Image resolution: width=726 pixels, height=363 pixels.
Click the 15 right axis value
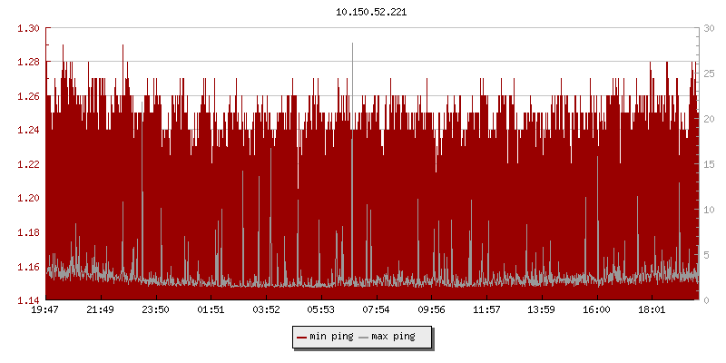(x=709, y=164)
